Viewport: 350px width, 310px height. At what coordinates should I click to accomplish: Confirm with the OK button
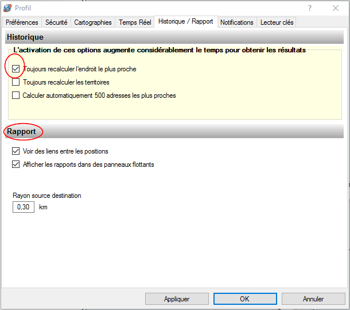(244, 299)
